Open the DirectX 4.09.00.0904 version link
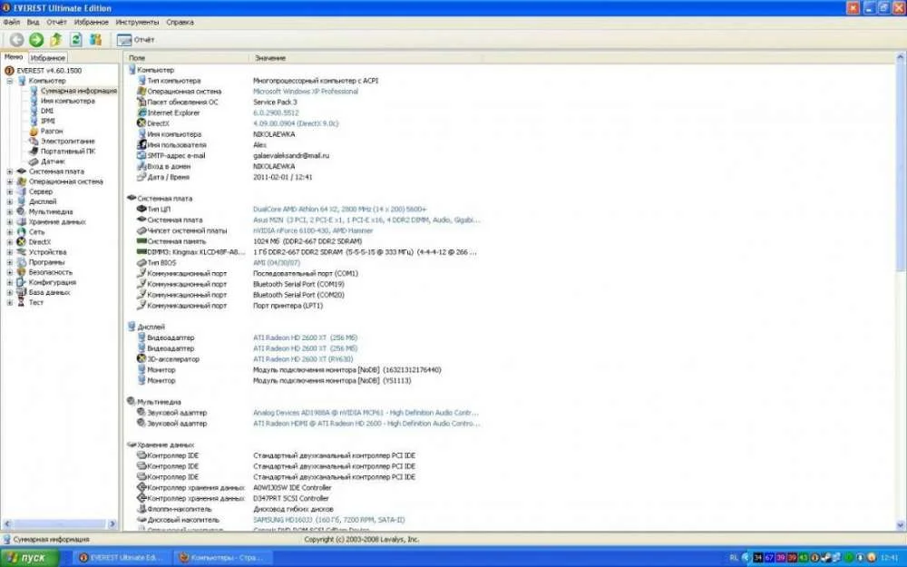 [296, 123]
